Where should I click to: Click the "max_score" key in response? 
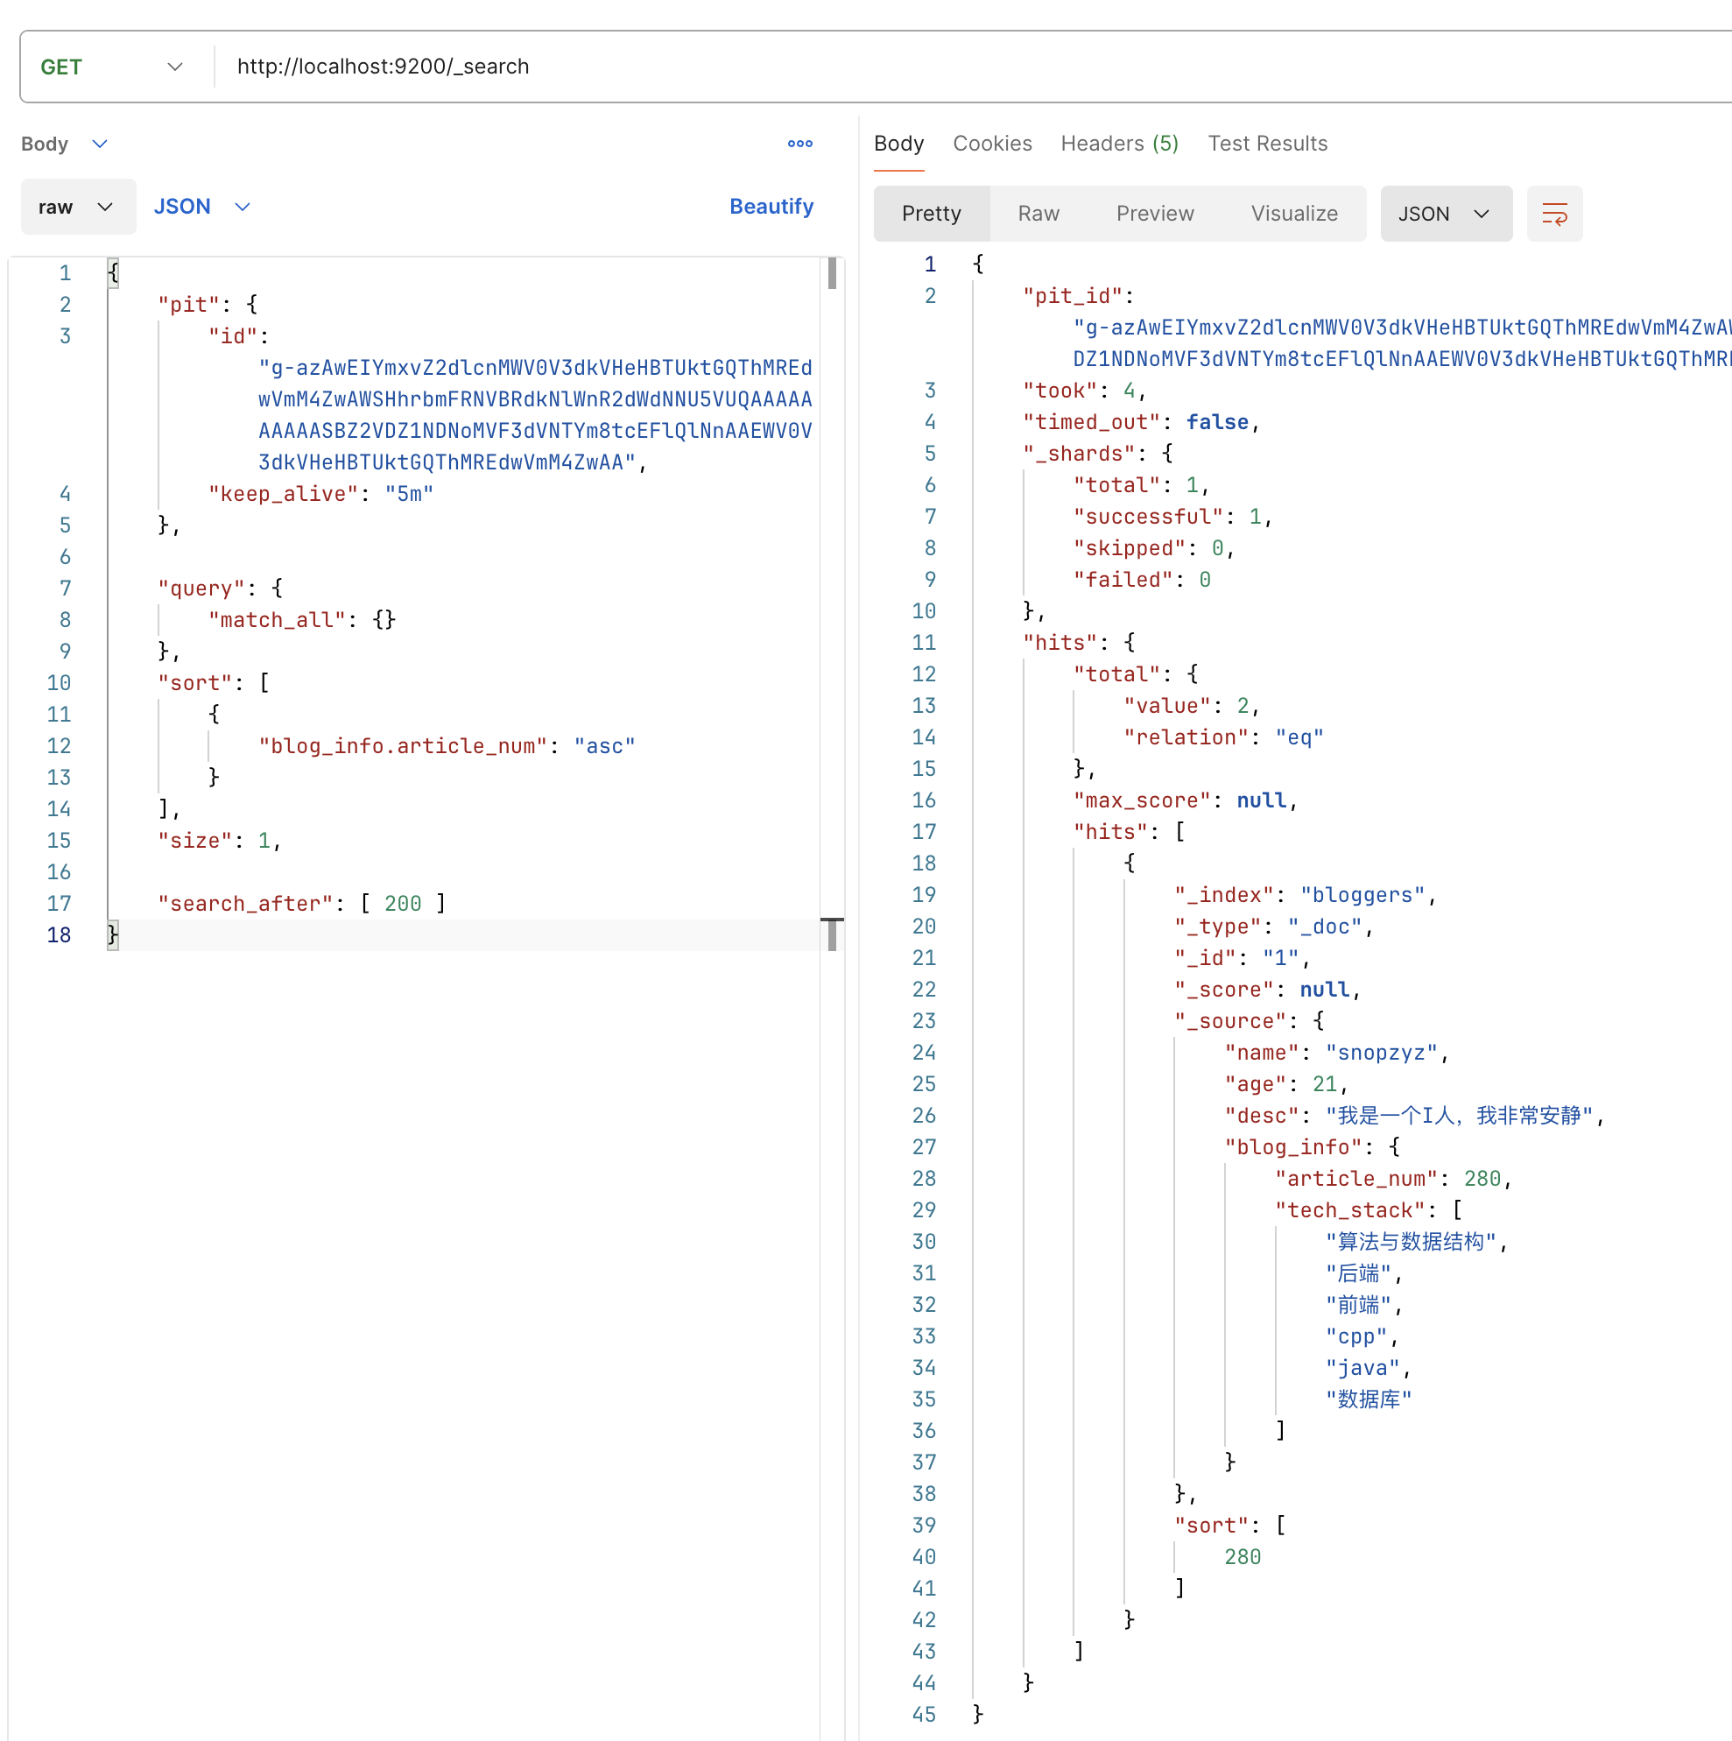tap(1142, 800)
